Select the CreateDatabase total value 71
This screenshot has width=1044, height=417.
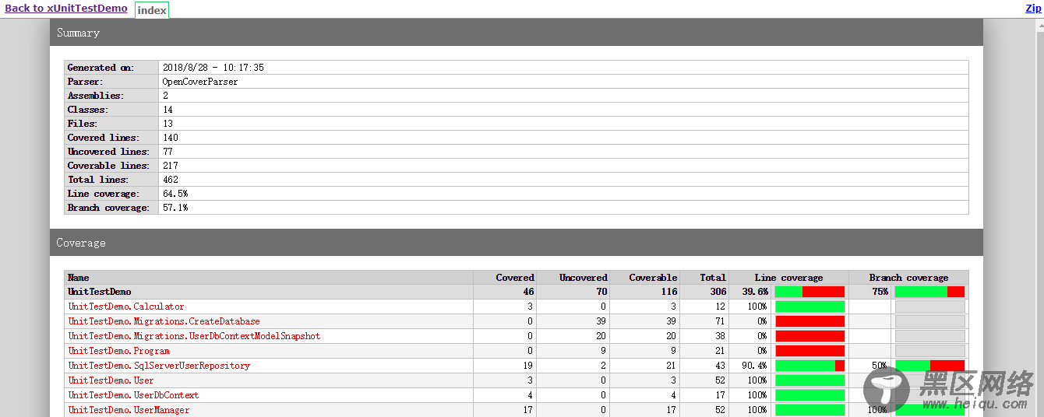pos(720,321)
